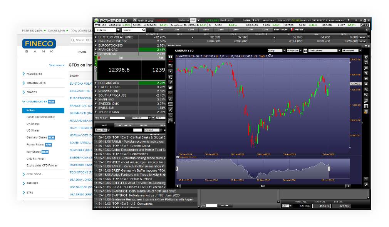Image resolution: width=389 pixels, height=227 pixels.
Task: Click the fast-forward chart icon
Action: coord(366,84)
